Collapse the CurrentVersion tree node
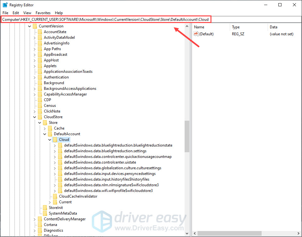The height and width of the screenshot is (237, 302). (x=29, y=26)
